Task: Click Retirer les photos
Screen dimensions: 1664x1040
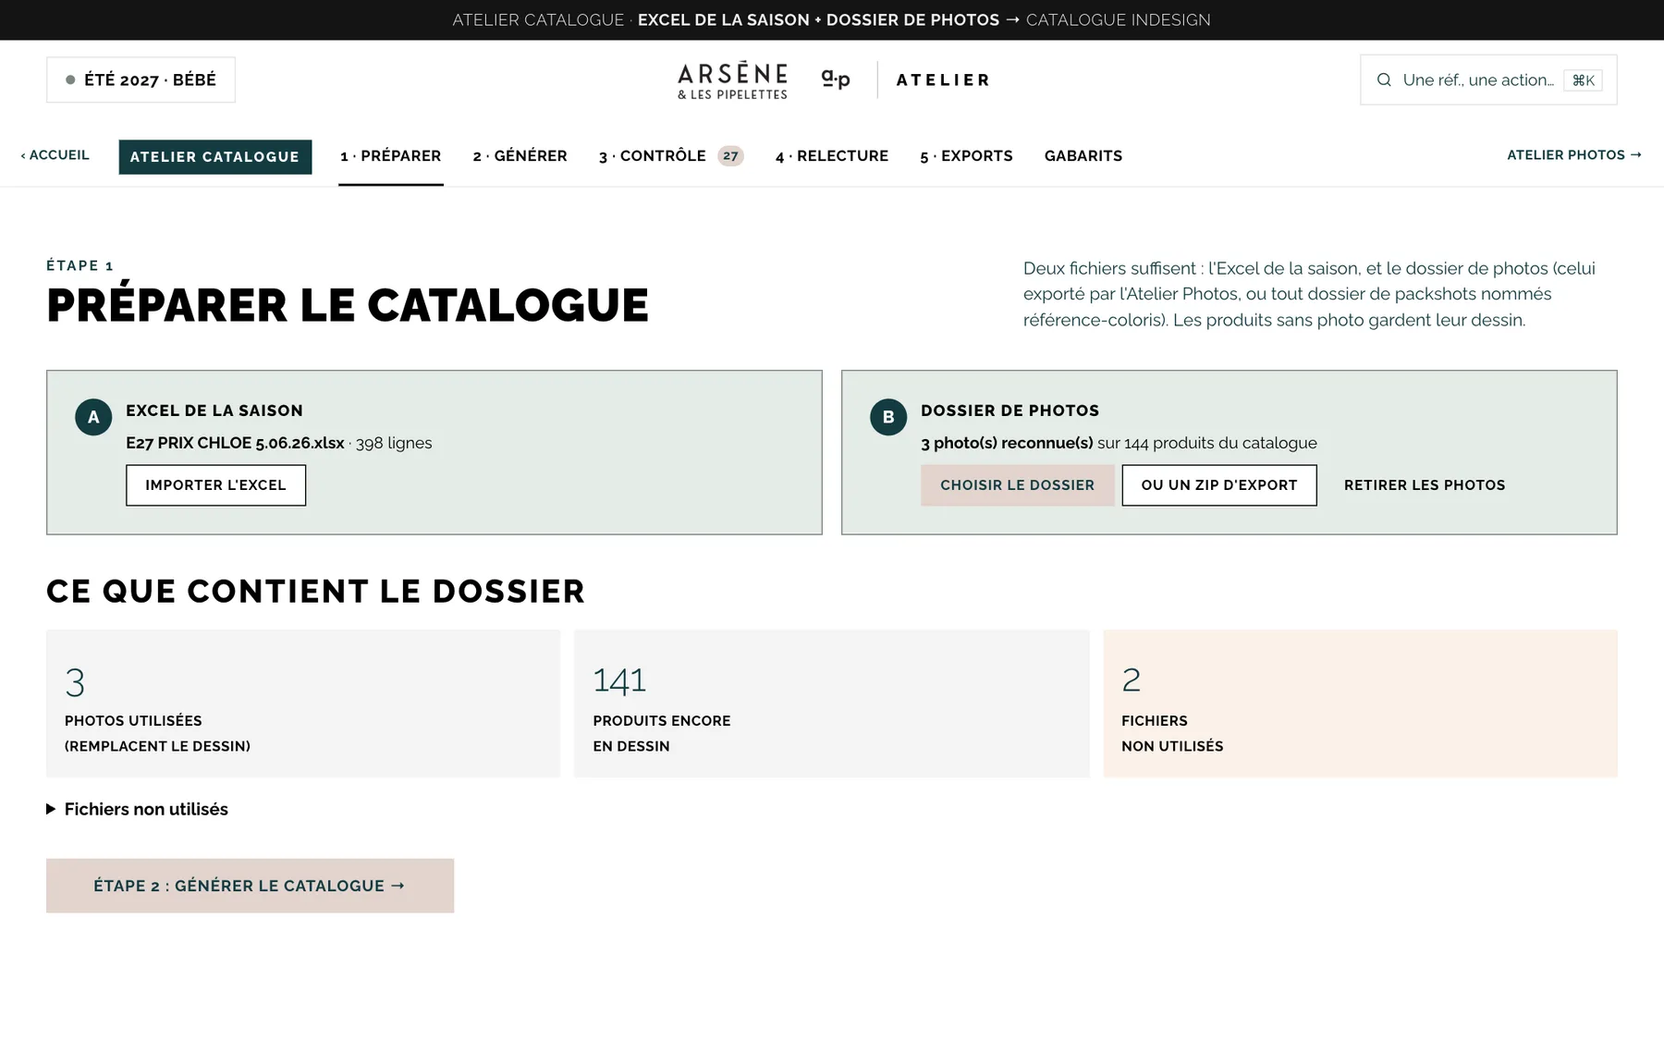Action: [1425, 485]
